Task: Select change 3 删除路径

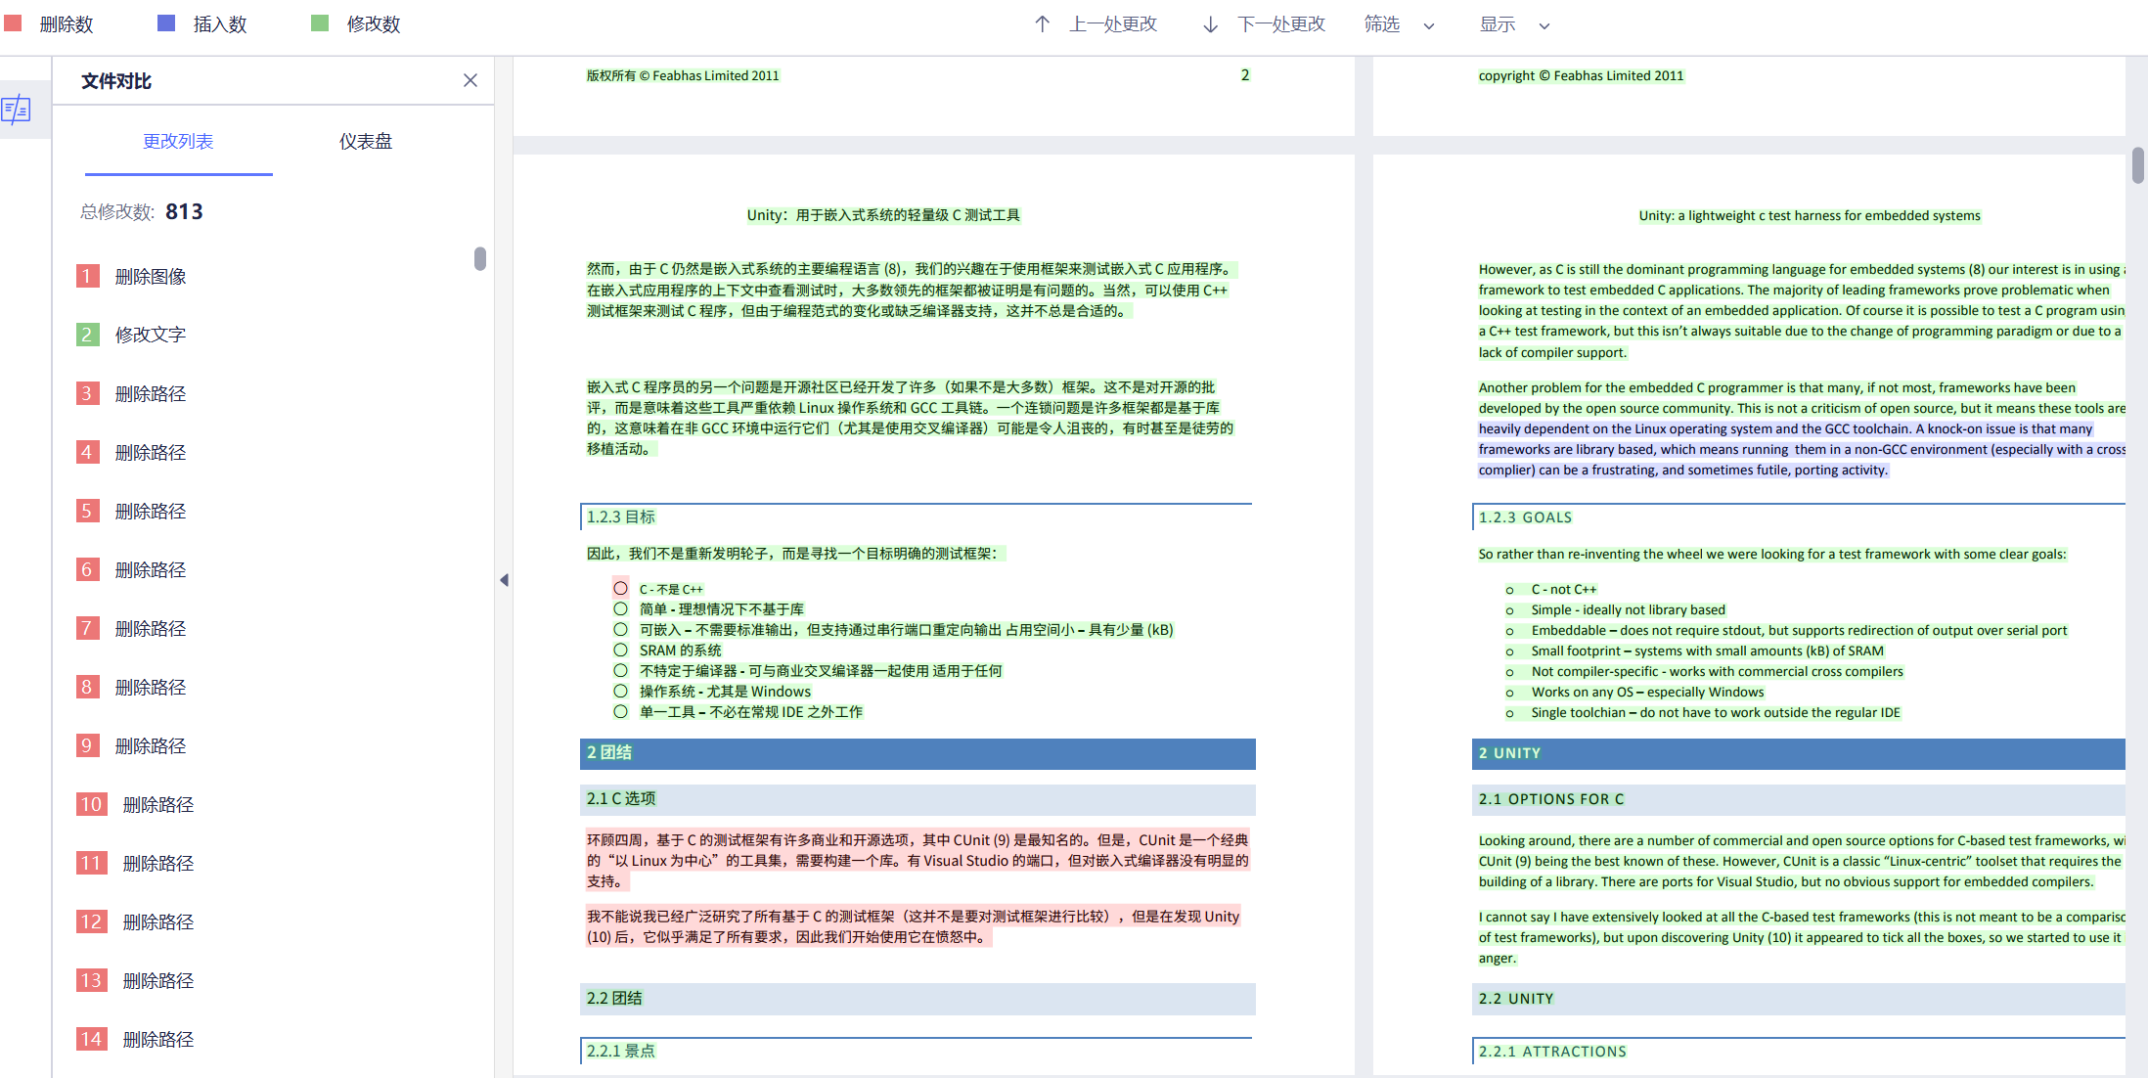Action: point(132,393)
